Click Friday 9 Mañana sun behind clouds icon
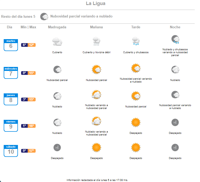The image size is (200, 182). [97, 121]
